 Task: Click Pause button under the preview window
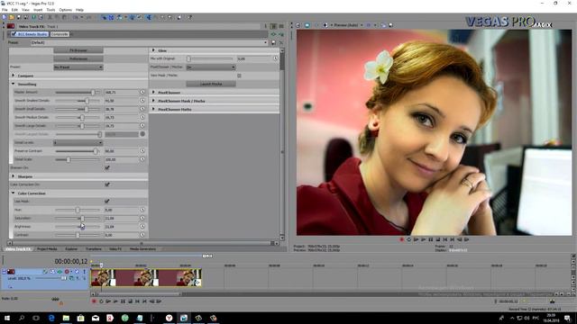[x=431, y=239]
